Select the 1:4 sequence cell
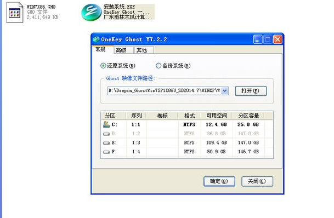 click(x=136, y=152)
